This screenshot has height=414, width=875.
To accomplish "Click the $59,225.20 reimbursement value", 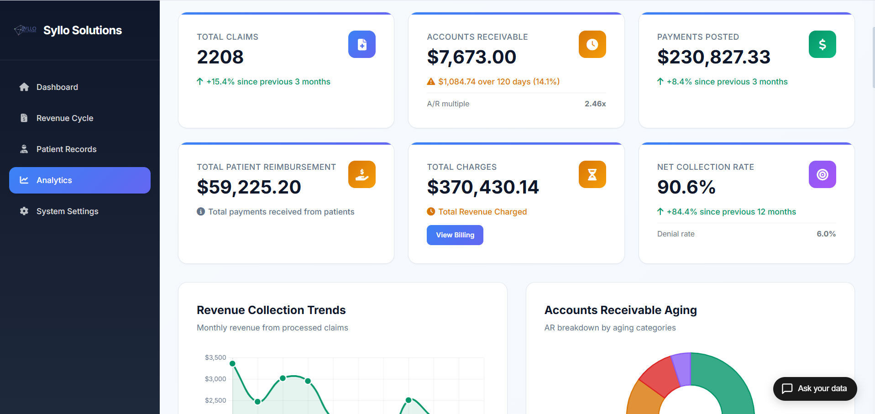I will pos(249,187).
